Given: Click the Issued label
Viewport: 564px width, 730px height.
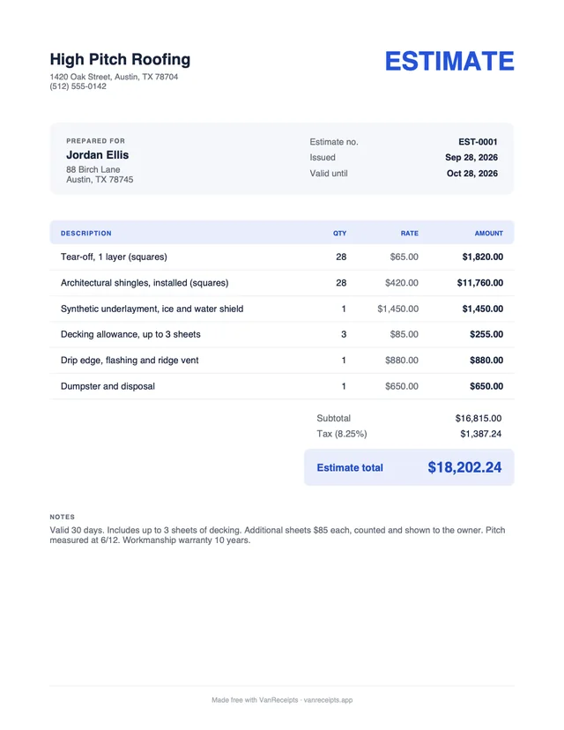Looking at the screenshot, I should tap(323, 157).
